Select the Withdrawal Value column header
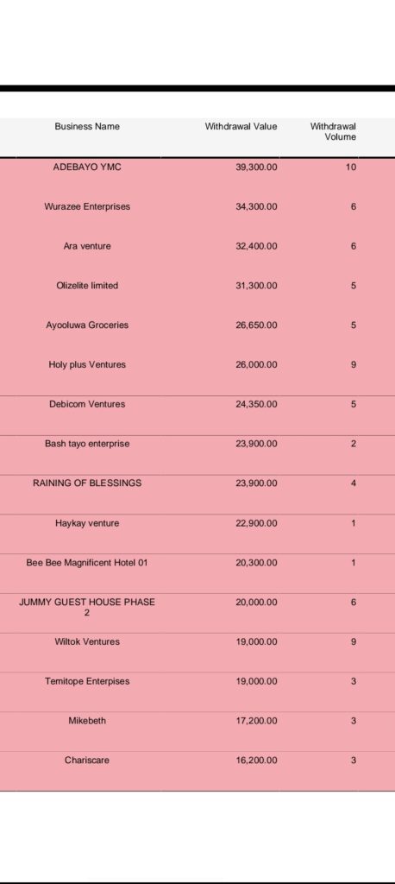Viewport: 395px width, 884px height. coord(241,127)
